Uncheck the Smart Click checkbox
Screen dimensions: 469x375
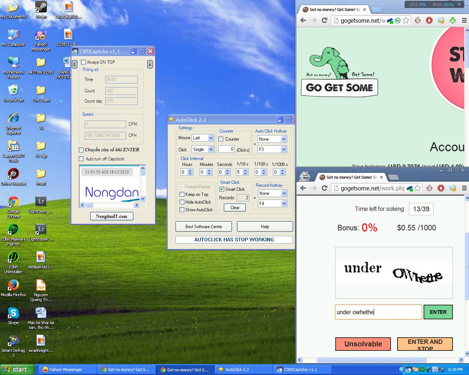pos(222,189)
